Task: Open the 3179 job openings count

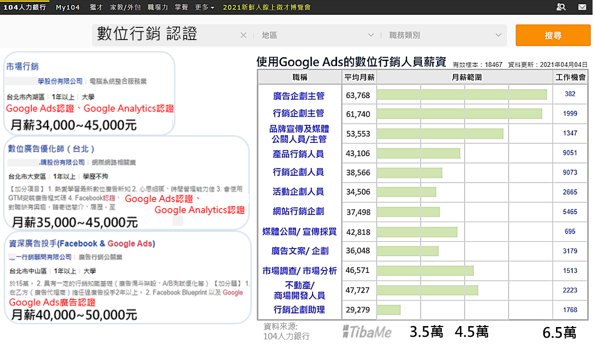Action: pos(570,251)
